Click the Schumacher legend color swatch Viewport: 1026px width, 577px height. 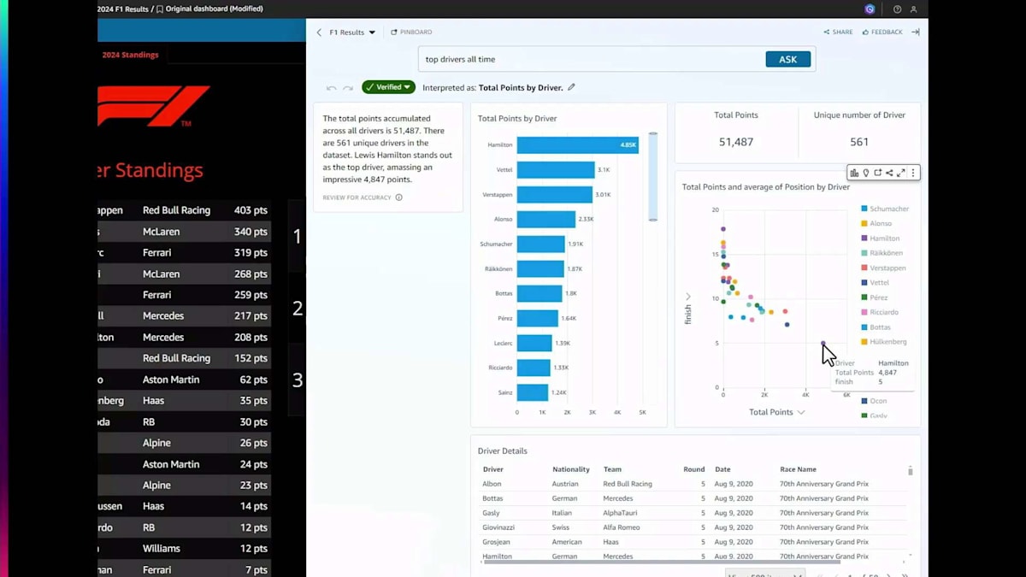click(864, 209)
